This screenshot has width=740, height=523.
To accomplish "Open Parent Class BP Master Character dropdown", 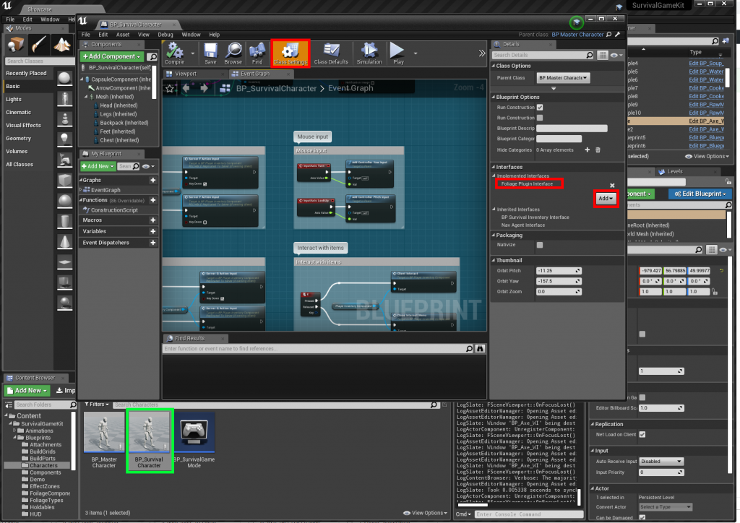I will (563, 78).
